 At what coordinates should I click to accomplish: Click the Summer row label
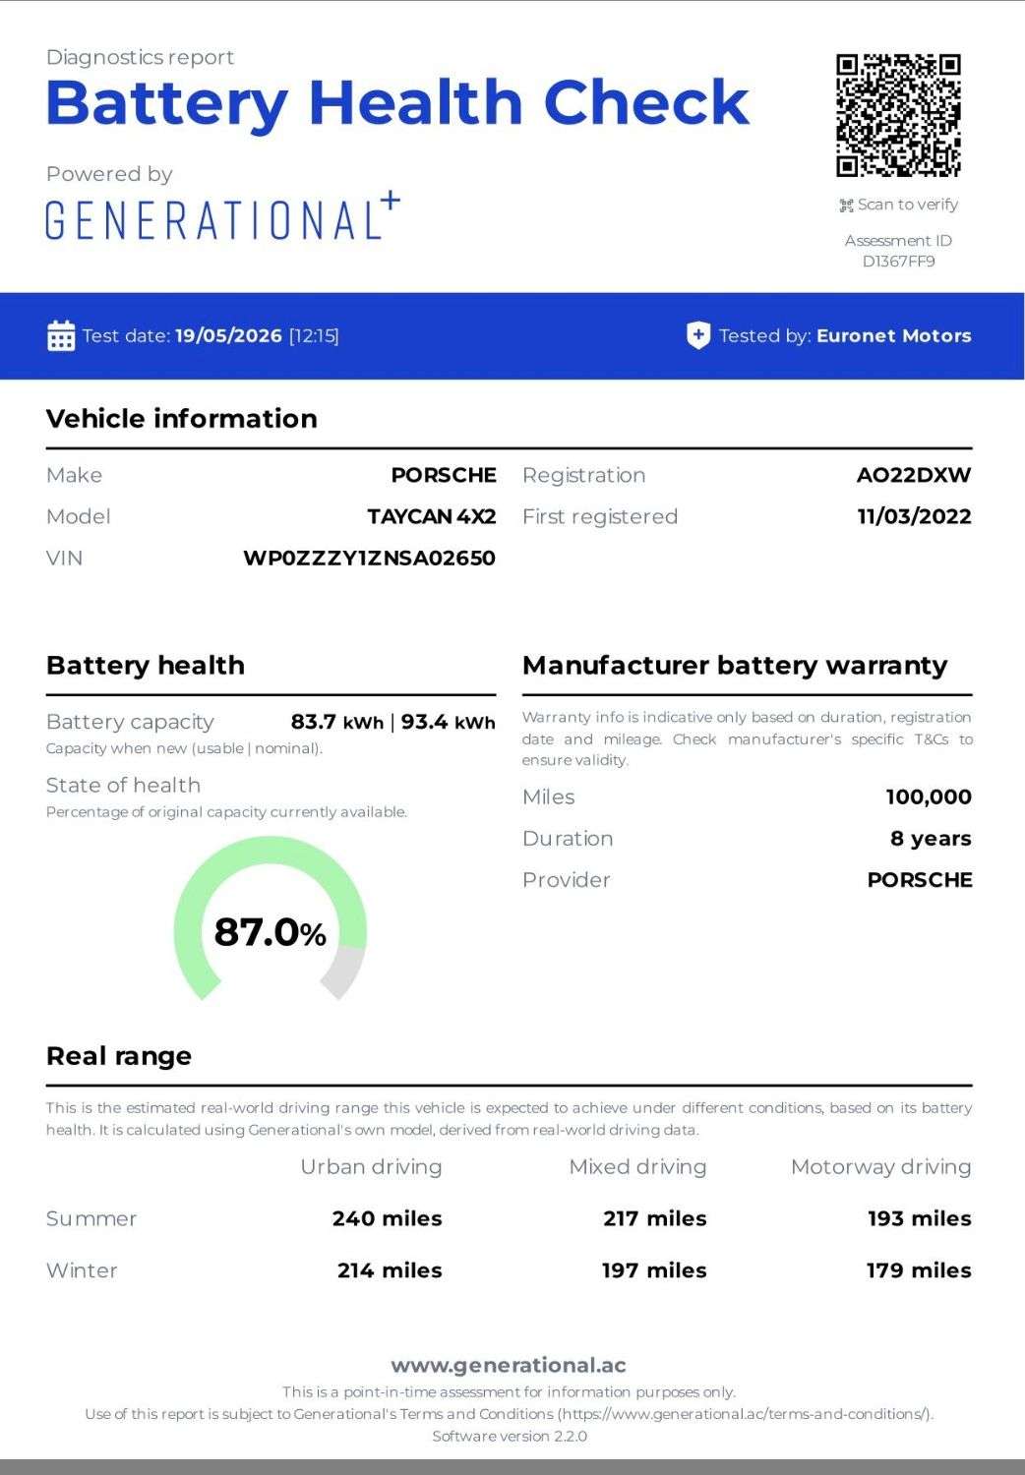(91, 1218)
